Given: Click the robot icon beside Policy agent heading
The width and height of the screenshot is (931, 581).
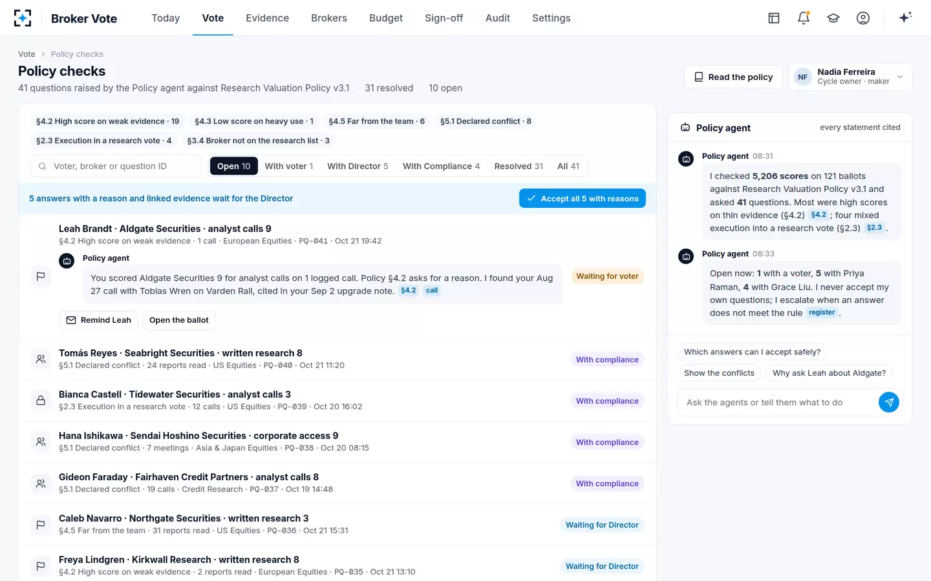Looking at the screenshot, I should coord(685,128).
